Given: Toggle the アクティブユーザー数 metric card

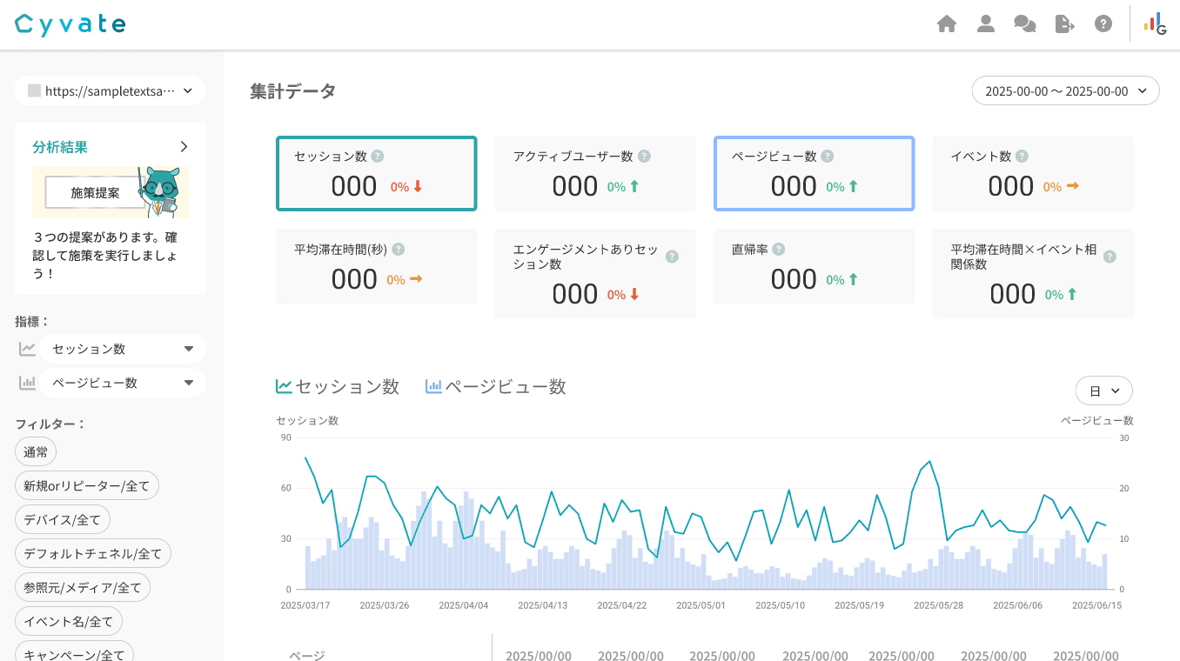Looking at the screenshot, I should (595, 174).
